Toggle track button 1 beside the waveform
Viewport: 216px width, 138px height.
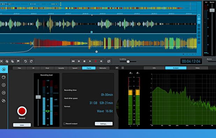(x=199, y=19)
